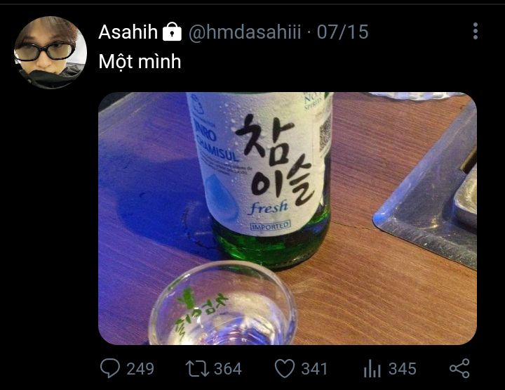Open the @hmdasahiii handle link

[245, 32]
